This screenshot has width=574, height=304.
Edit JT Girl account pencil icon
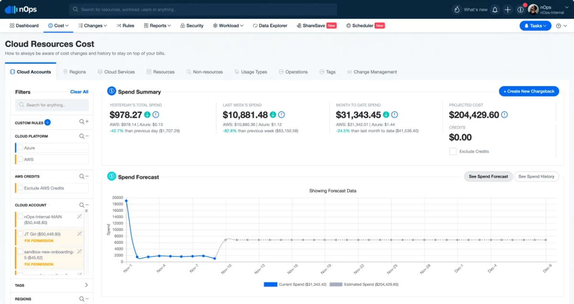[x=79, y=234]
